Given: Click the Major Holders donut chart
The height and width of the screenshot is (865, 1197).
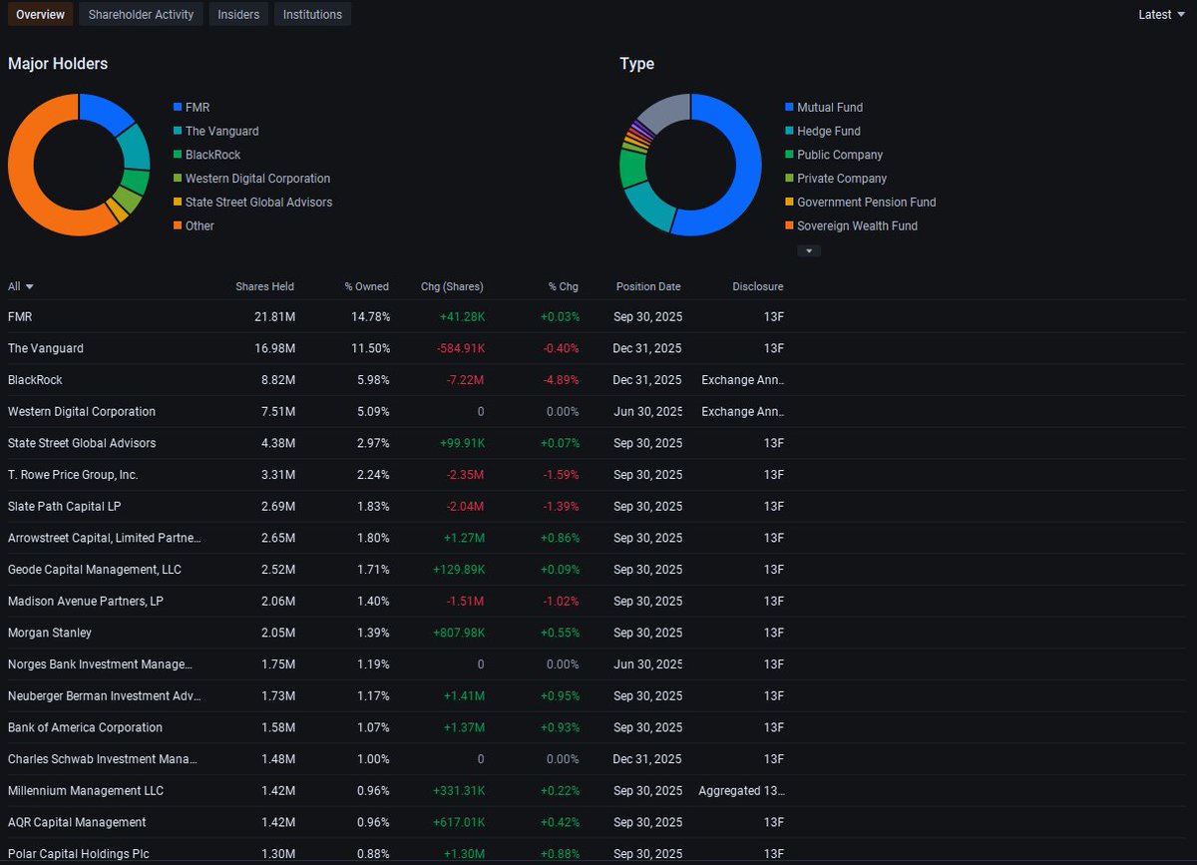Looking at the screenshot, I should [79, 165].
